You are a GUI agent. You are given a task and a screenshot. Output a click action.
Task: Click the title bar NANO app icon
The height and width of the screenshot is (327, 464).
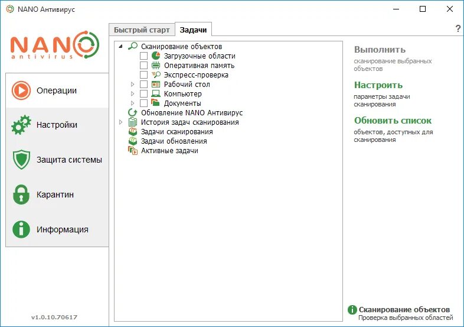[x=10, y=9]
